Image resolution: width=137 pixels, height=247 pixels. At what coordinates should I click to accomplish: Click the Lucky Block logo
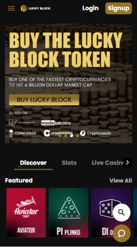point(36,8)
